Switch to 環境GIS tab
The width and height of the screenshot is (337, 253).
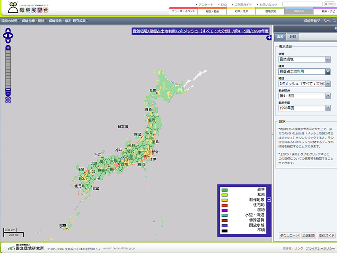tap(299, 11)
